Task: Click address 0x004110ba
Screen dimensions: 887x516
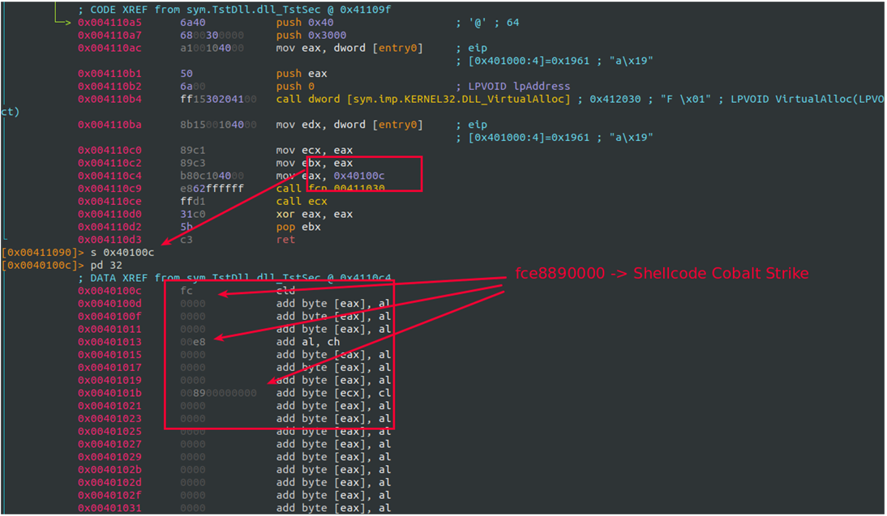Action: [x=109, y=124]
